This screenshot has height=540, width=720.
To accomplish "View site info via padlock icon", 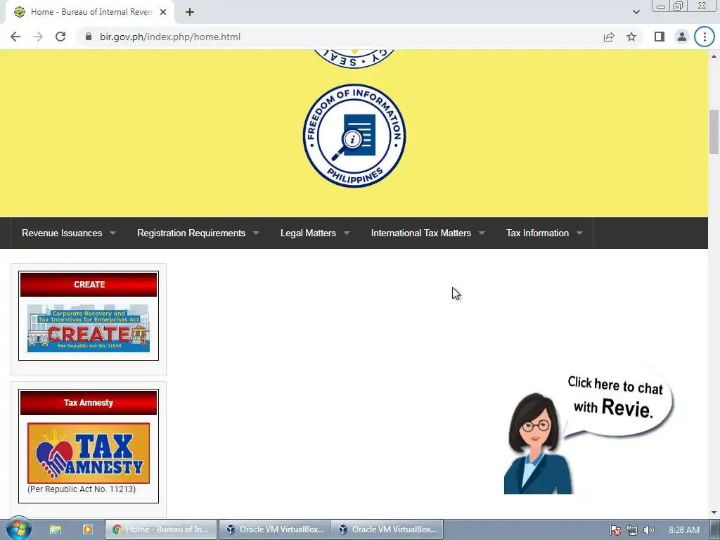I will click(x=89, y=37).
